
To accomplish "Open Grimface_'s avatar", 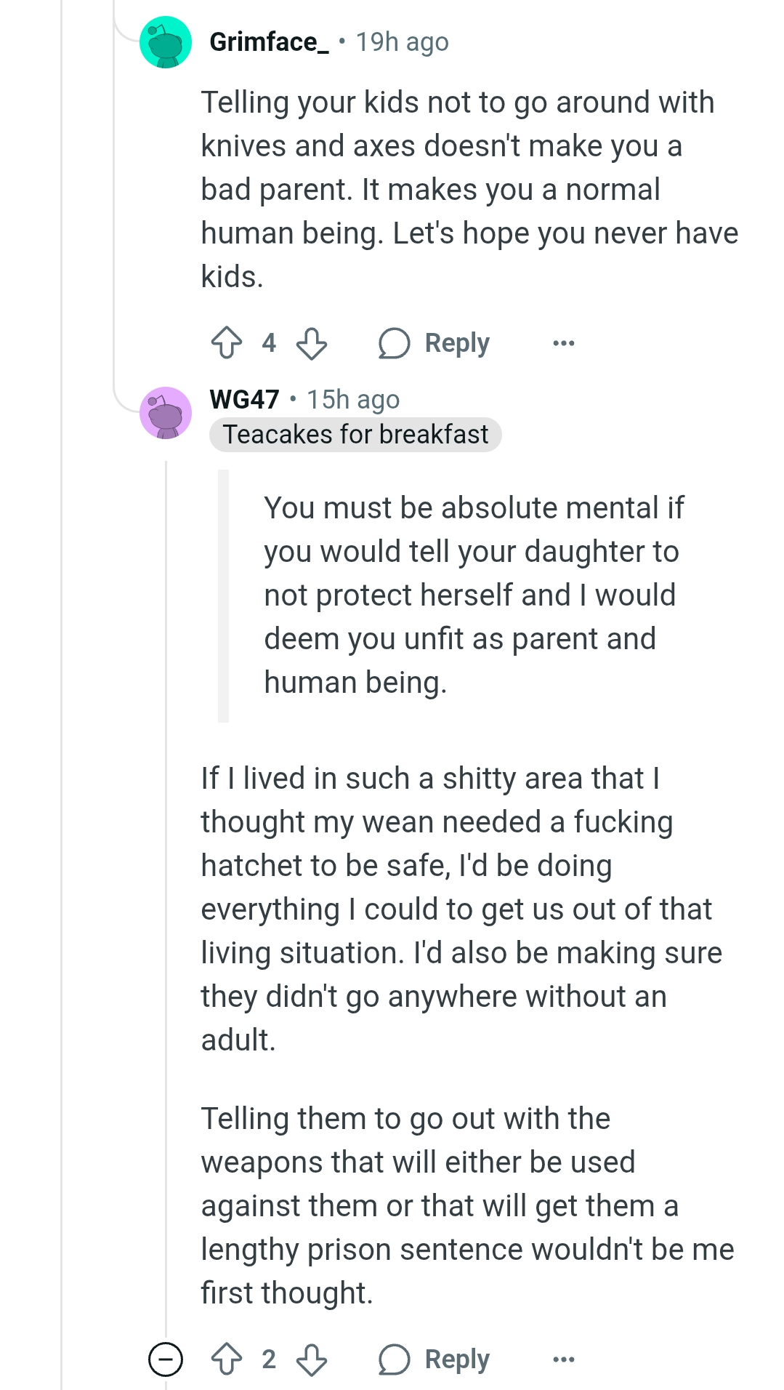I will [x=166, y=42].
